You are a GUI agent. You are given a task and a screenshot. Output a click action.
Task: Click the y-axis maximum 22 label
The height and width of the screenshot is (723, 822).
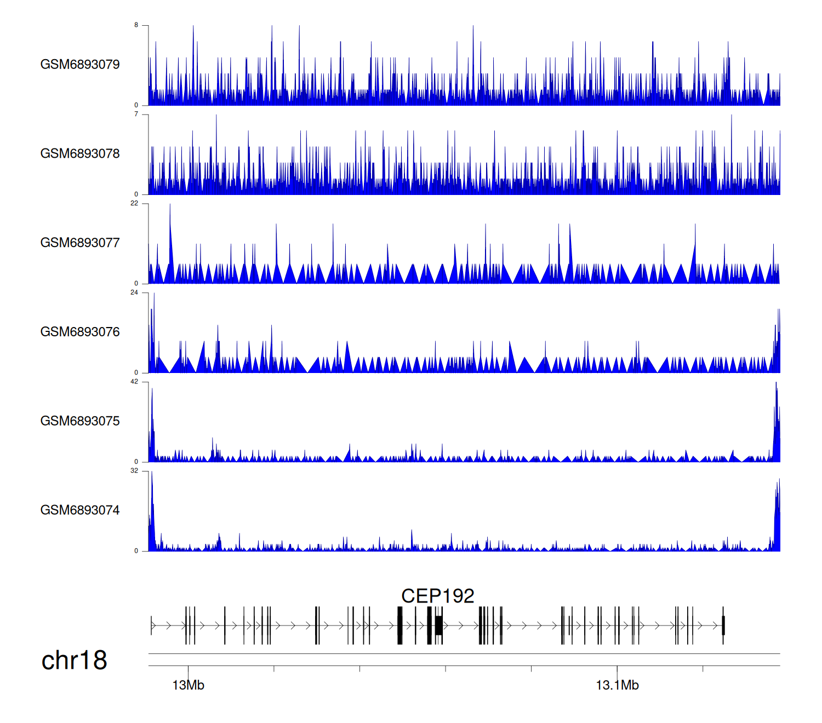point(134,203)
